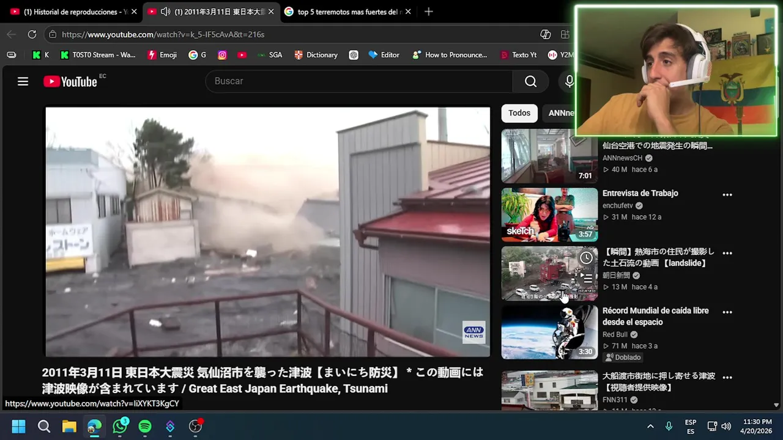
Task: Open the YouTube bookmark icon
Action: (242, 55)
